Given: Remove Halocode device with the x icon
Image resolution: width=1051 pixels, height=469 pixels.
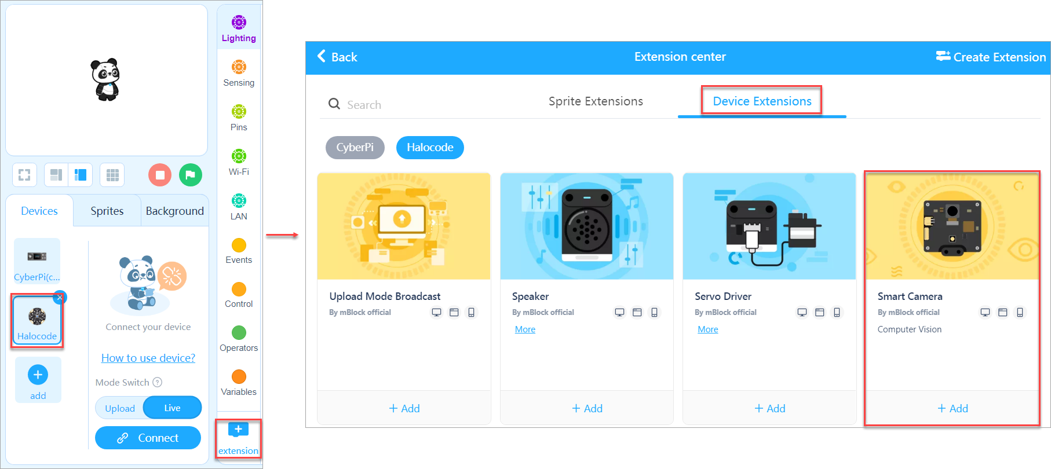Looking at the screenshot, I should [x=60, y=297].
